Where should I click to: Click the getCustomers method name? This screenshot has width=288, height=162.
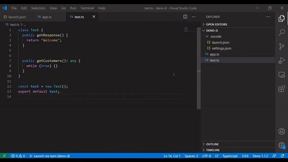click(x=49, y=61)
